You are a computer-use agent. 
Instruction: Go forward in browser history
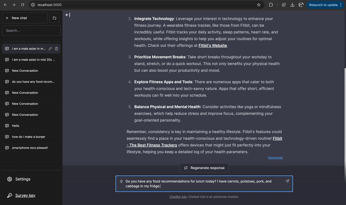point(14,5)
